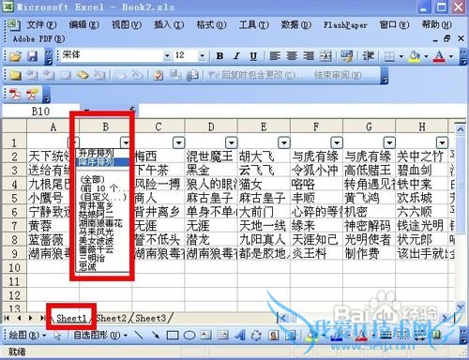469x360 pixels.
Task: Toggle Bold formatting
Action: [x=219, y=56]
